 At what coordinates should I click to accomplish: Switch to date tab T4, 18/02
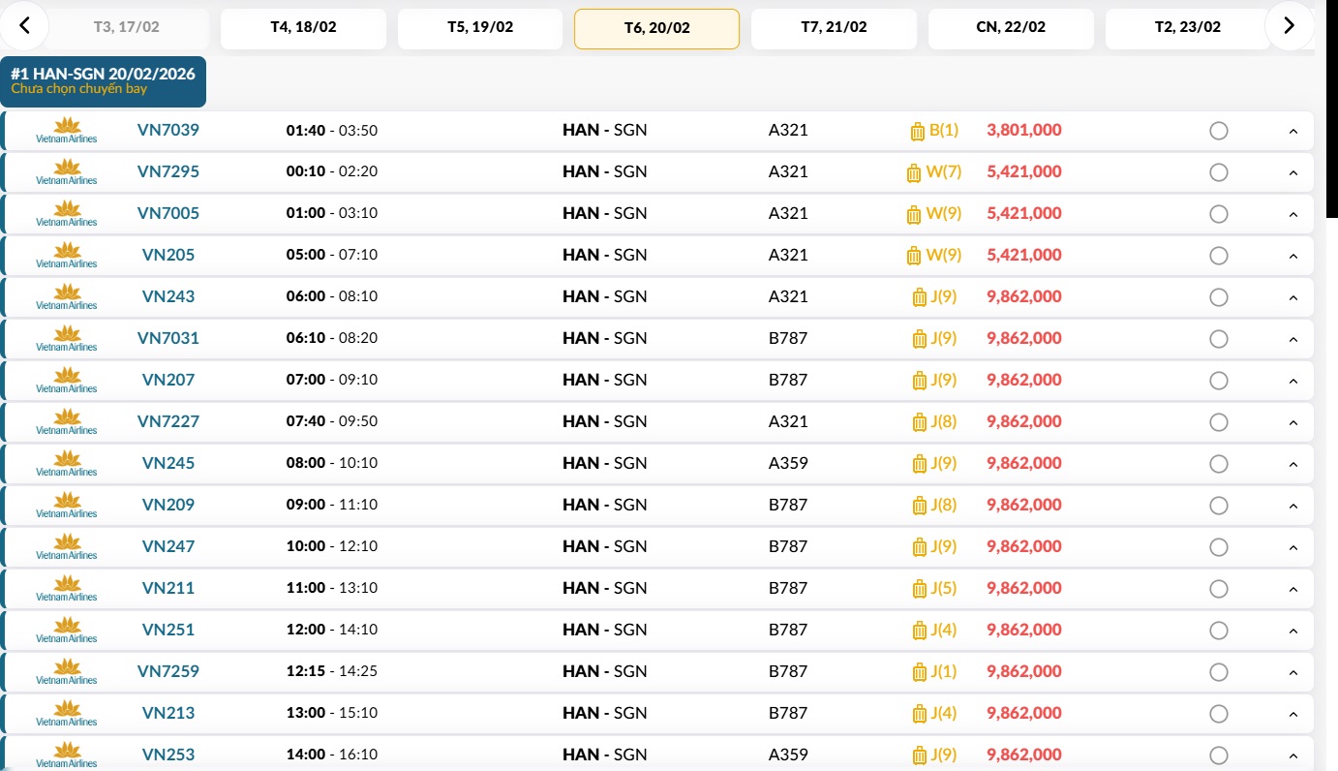(x=303, y=28)
